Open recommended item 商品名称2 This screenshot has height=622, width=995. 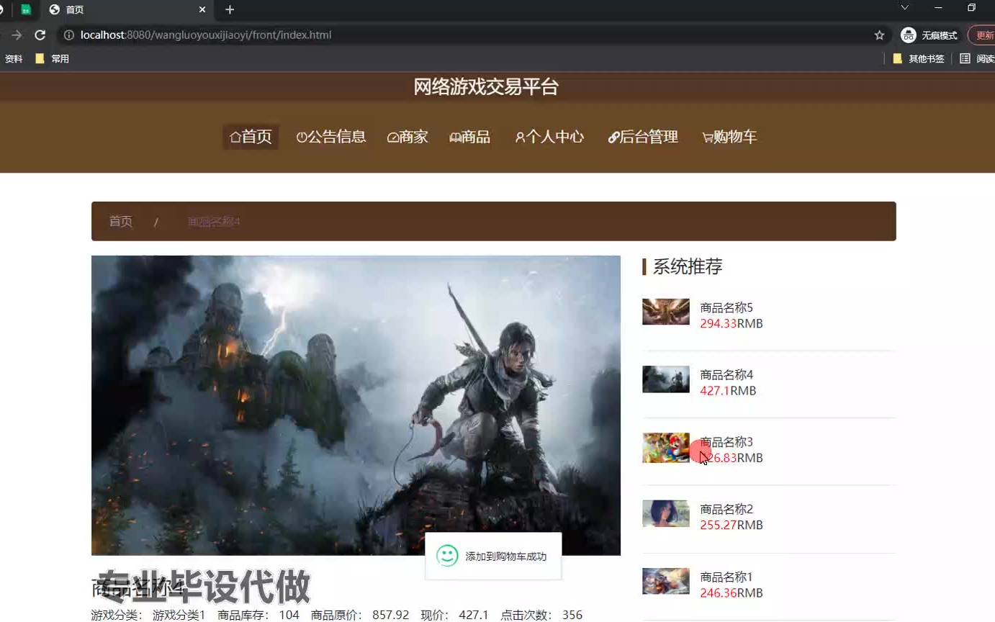726,509
